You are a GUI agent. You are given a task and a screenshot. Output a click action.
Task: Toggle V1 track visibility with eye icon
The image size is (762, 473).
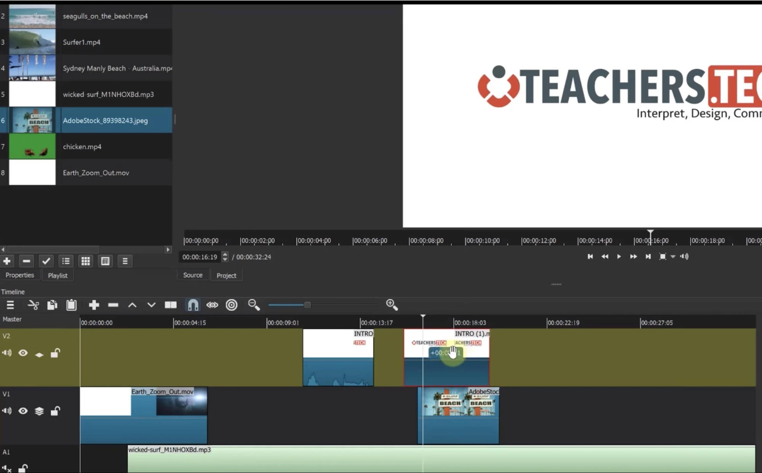(23, 411)
